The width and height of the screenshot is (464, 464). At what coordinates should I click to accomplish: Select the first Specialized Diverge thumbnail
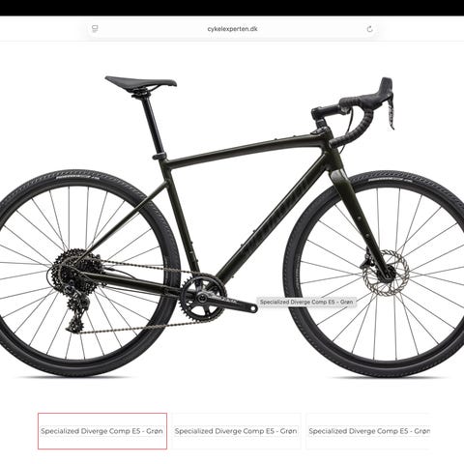coord(102,431)
